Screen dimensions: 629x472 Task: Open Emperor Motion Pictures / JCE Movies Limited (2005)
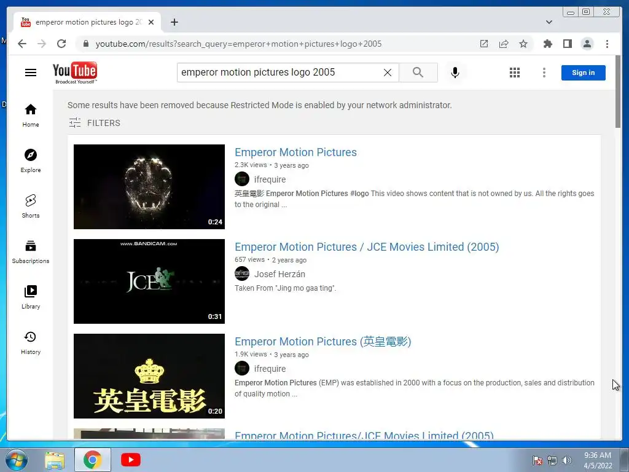pos(367,247)
